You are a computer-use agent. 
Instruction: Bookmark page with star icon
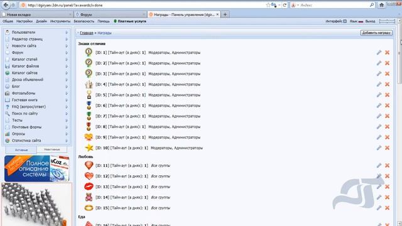coord(268,5)
